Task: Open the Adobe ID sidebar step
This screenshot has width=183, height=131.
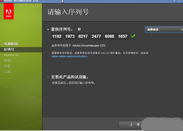Action: pos(11,55)
